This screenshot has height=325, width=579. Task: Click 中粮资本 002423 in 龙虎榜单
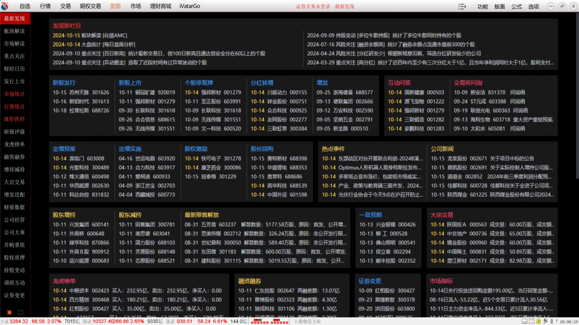coord(137,291)
